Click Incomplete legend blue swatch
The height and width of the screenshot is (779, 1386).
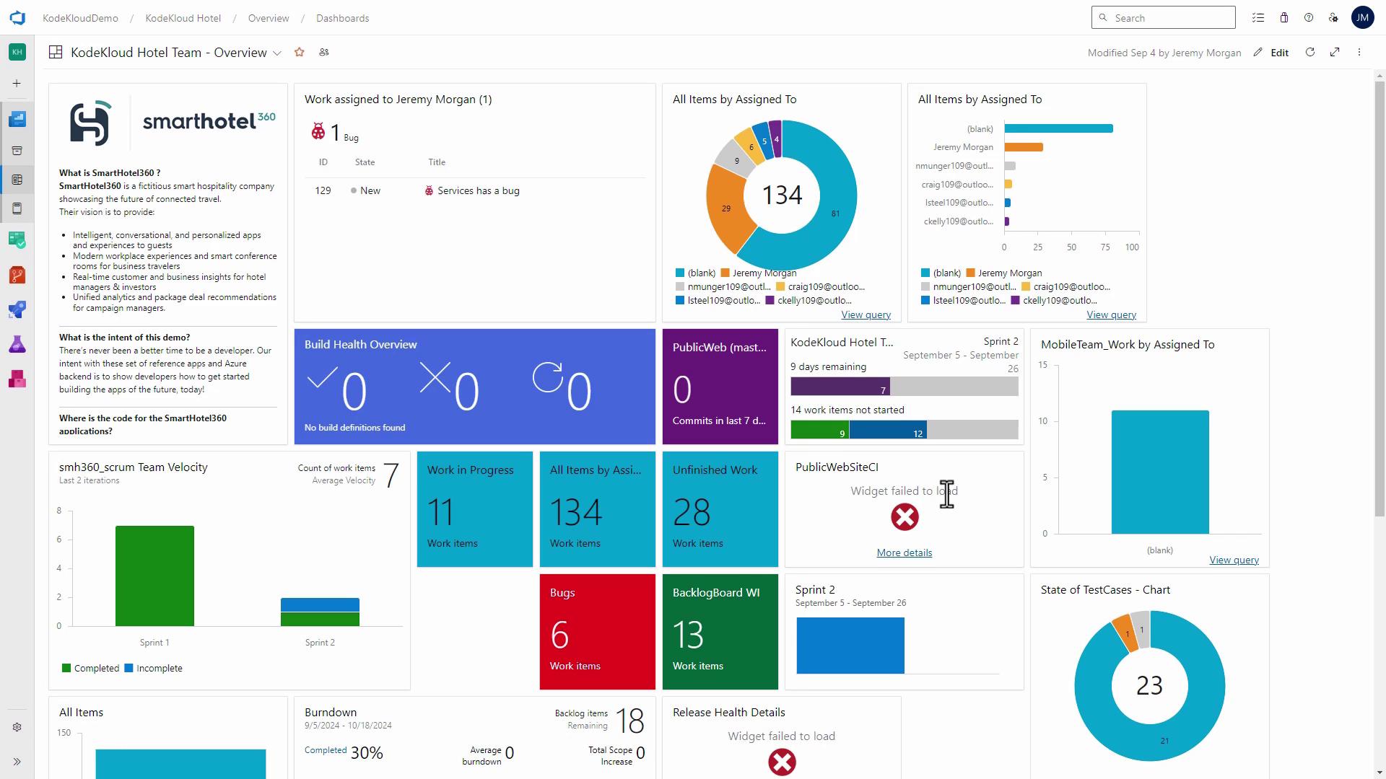pyautogui.click(x=128, y=668)
